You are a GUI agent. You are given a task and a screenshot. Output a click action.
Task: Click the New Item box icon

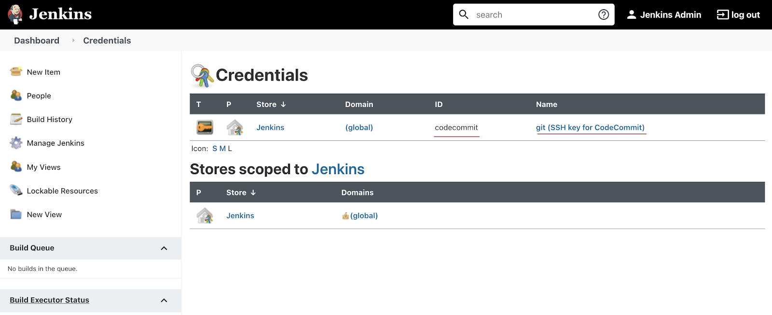point(16,72)
